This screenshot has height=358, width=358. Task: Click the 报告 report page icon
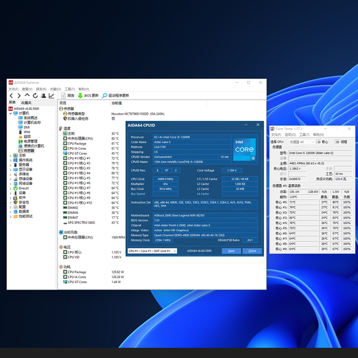[x=64, y=95]
